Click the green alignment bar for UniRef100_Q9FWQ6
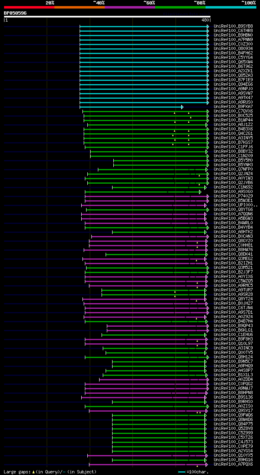 click(x=159, y=415)
